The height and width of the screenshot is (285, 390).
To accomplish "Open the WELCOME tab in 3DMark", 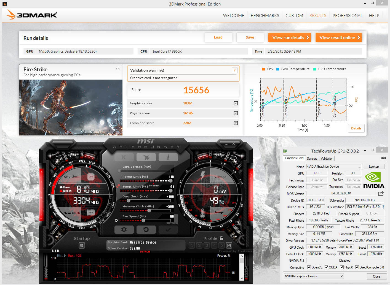I will pyautogui.click(x=234, y=16).
